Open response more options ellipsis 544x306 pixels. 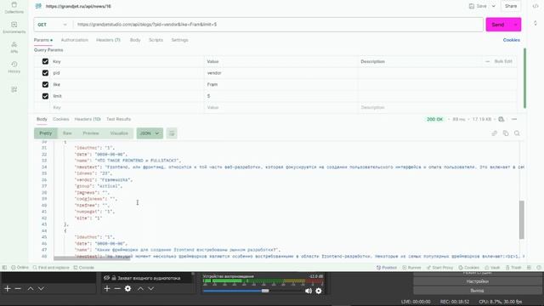pos(514,119)
